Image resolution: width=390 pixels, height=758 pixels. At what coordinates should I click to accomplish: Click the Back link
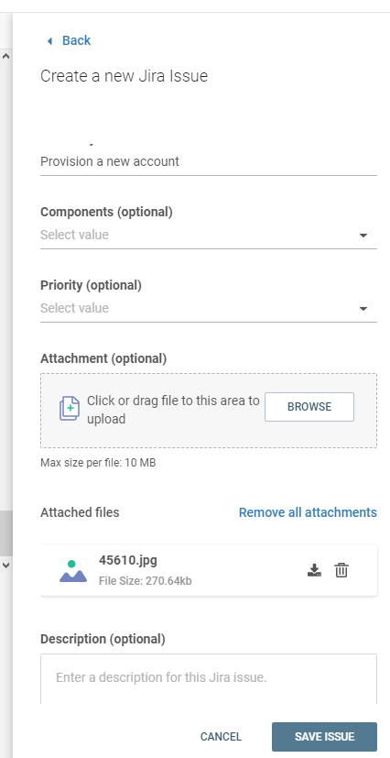76,40
